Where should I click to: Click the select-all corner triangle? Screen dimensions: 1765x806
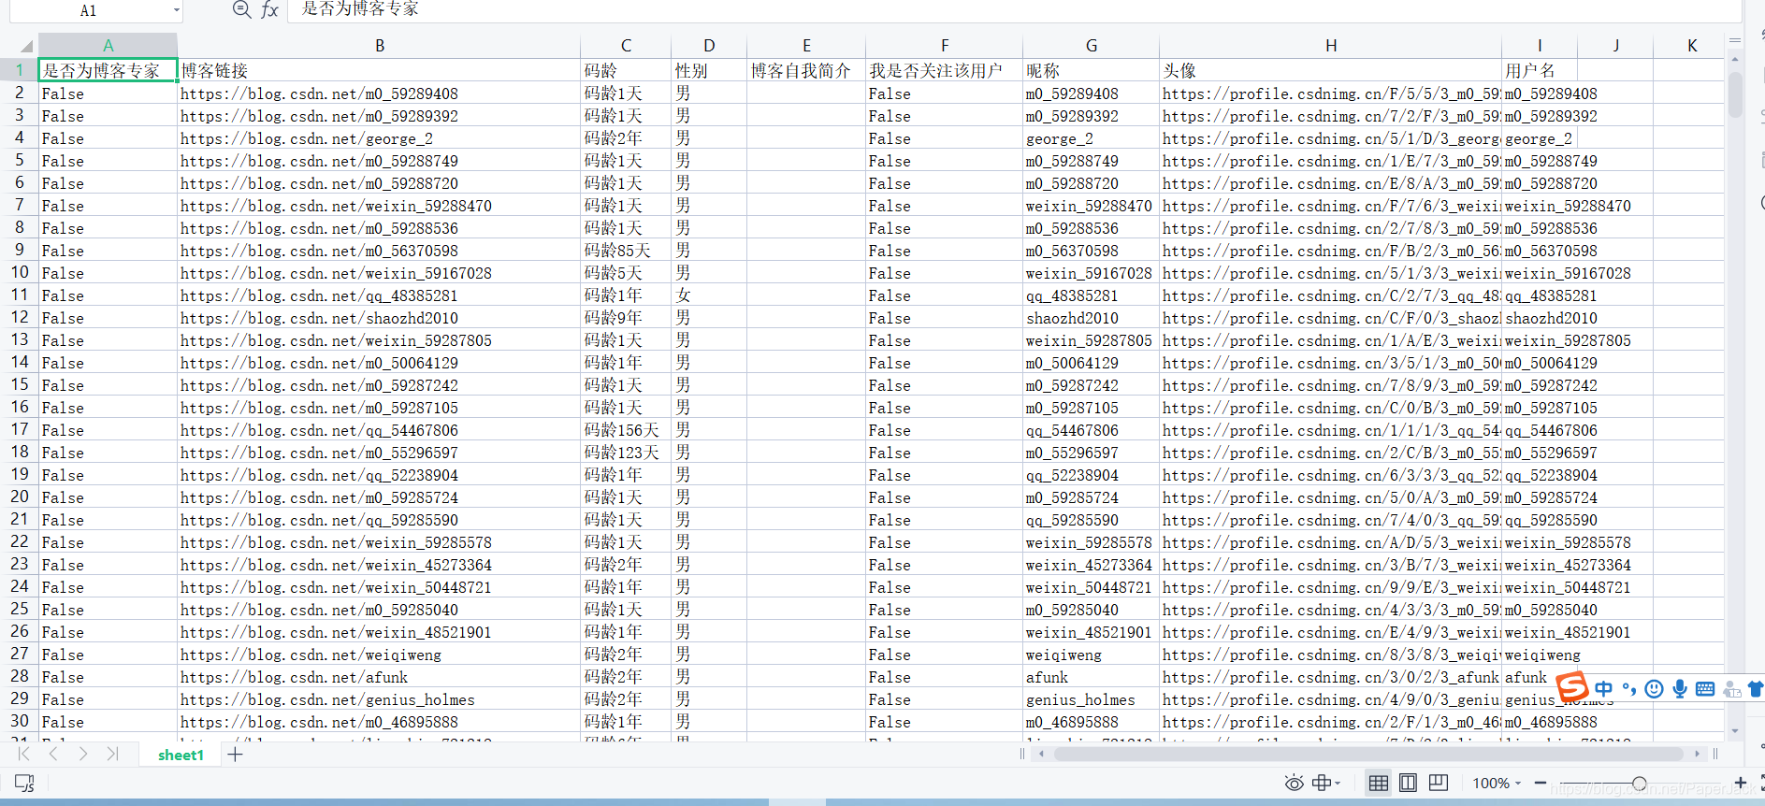[26, 45]
